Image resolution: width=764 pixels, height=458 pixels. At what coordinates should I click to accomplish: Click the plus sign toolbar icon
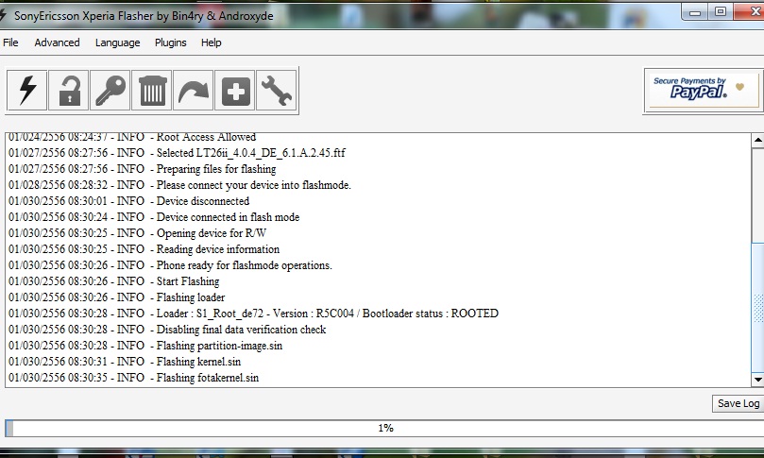235,90
